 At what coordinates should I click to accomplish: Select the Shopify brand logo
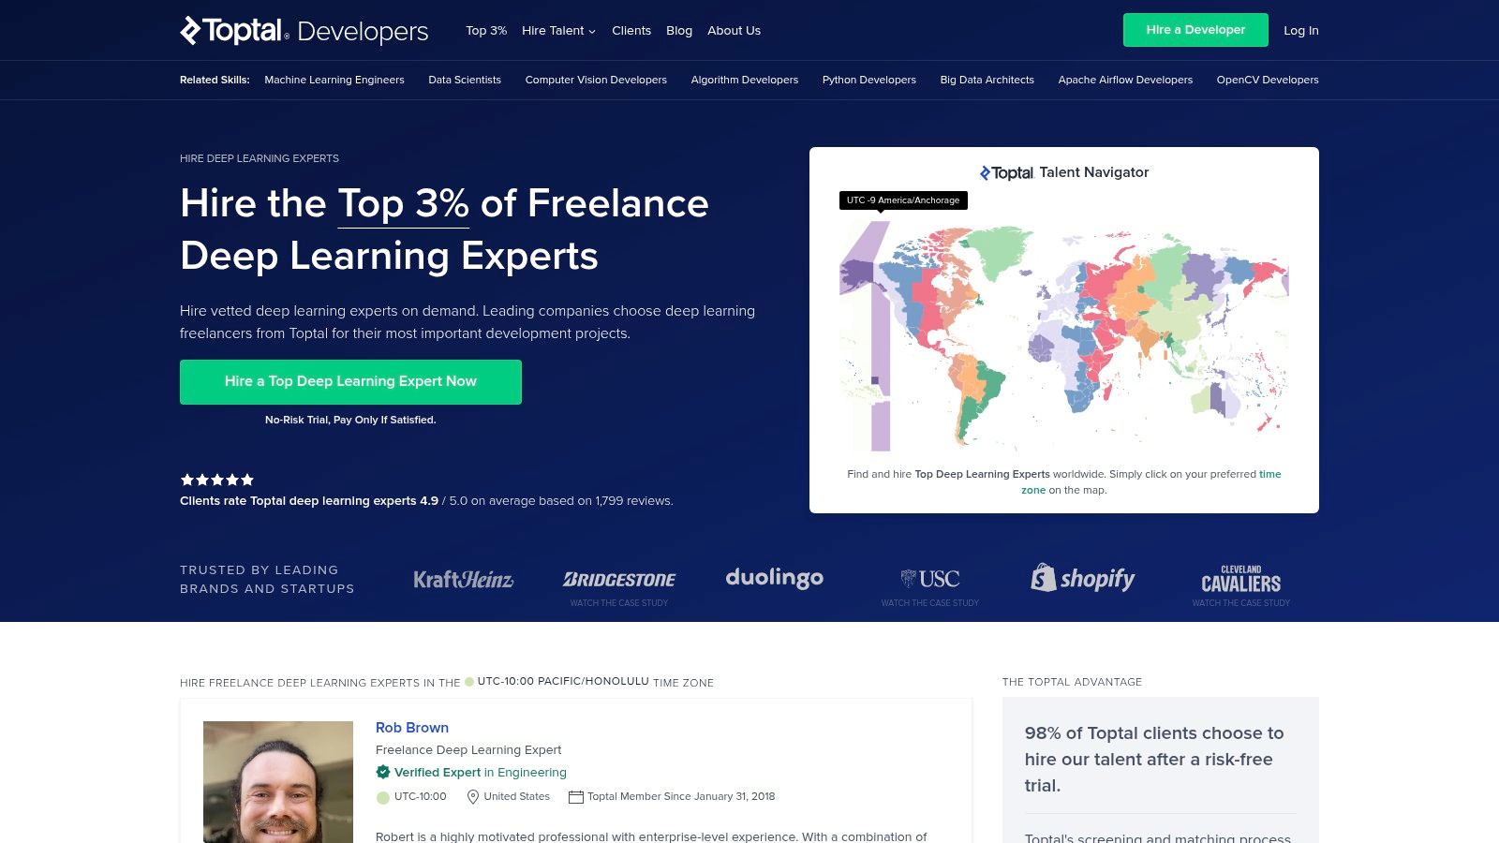[x=1083, y=579]
